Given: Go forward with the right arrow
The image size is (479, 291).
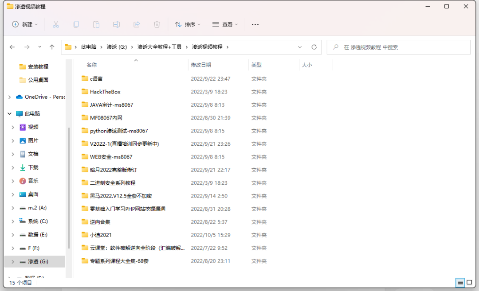Looking at the screenshot, I should pos(27,47).
